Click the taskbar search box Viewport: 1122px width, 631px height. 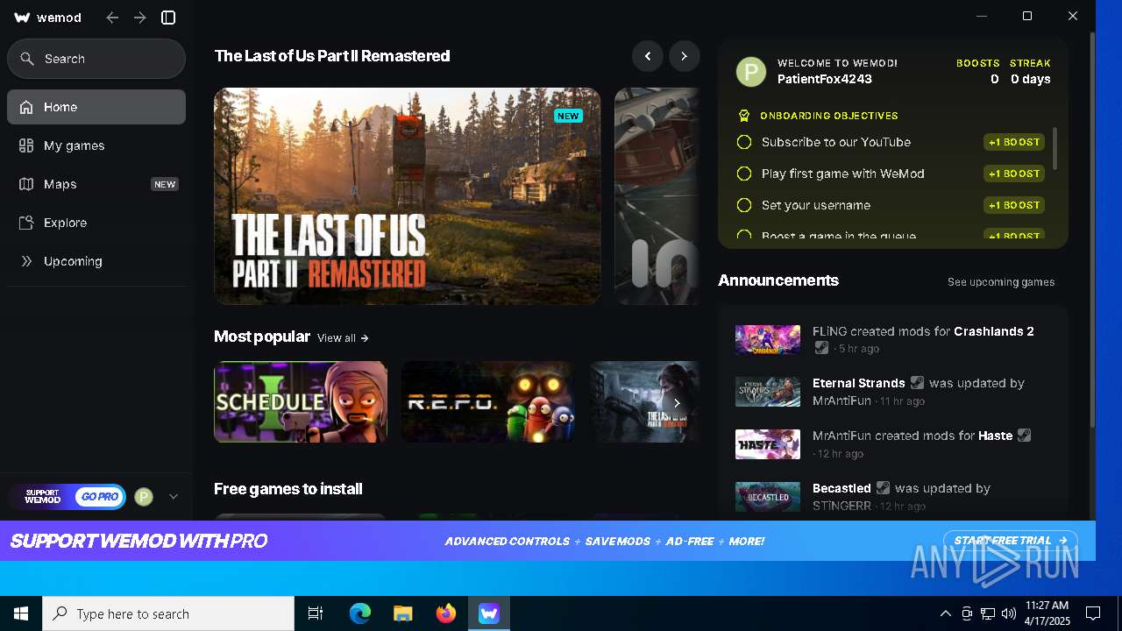pos(168,613)
